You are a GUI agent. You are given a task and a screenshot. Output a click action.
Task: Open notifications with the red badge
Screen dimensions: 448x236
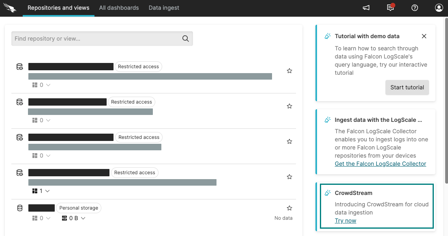(x=390, y=8)
